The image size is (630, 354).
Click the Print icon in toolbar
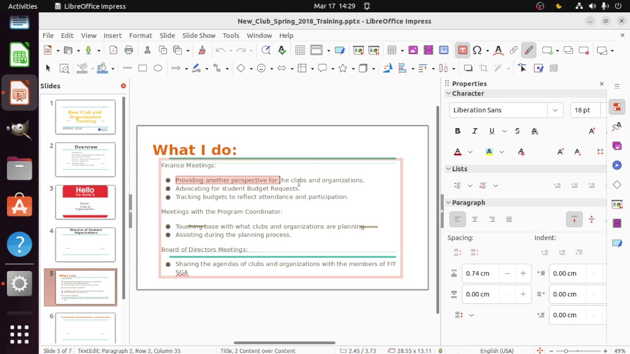coord(129,50)
